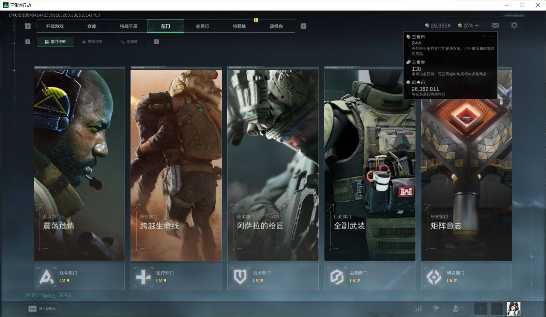Click the first empty squad slot plus

pos(481,309)
